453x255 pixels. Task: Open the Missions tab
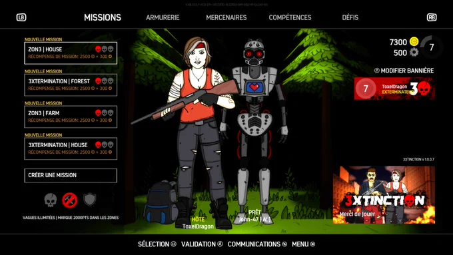click(103, 17)
